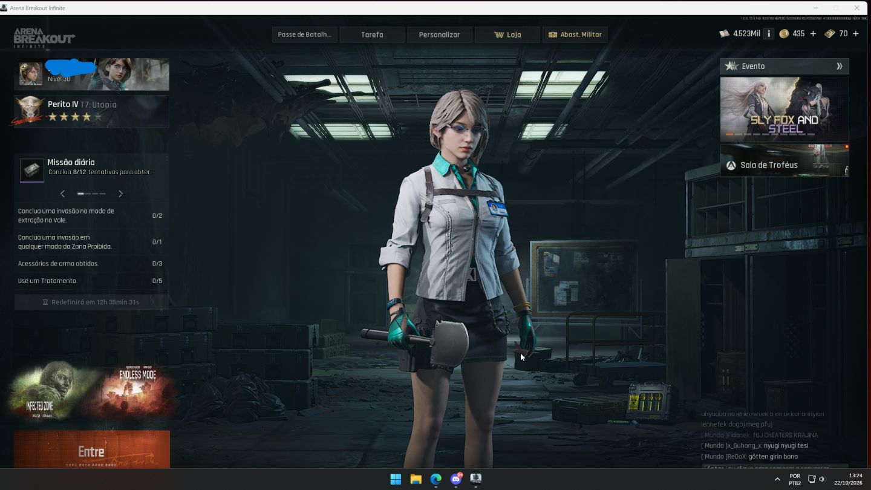The width and height of the screenshot is (871, 490).
Task: Click the bond ticket currency icon beside 70
Action: (x=829, y=34)
